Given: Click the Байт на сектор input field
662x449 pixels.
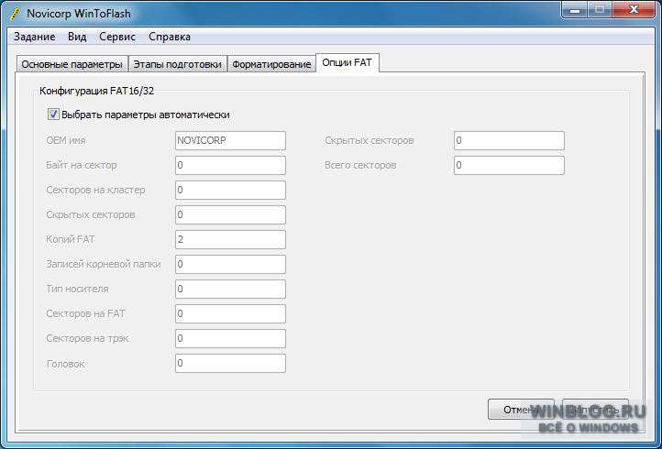Looking at the screenshot, I should [230, 166].
